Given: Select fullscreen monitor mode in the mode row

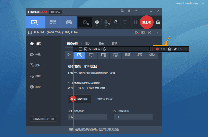Looking at the screenshot, I should click(x=91, y=55).
